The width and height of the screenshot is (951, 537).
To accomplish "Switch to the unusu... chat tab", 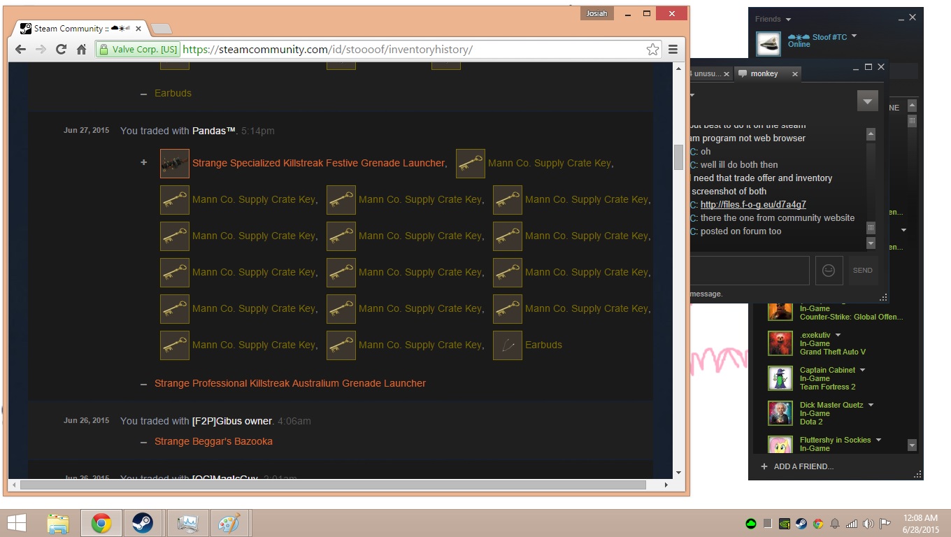I will 706,73.
